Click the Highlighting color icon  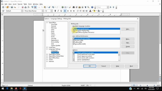[94, 11]
